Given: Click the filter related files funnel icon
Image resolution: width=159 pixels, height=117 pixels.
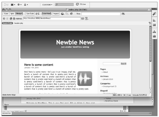Looking at the screenshot, I should point(150,23).
